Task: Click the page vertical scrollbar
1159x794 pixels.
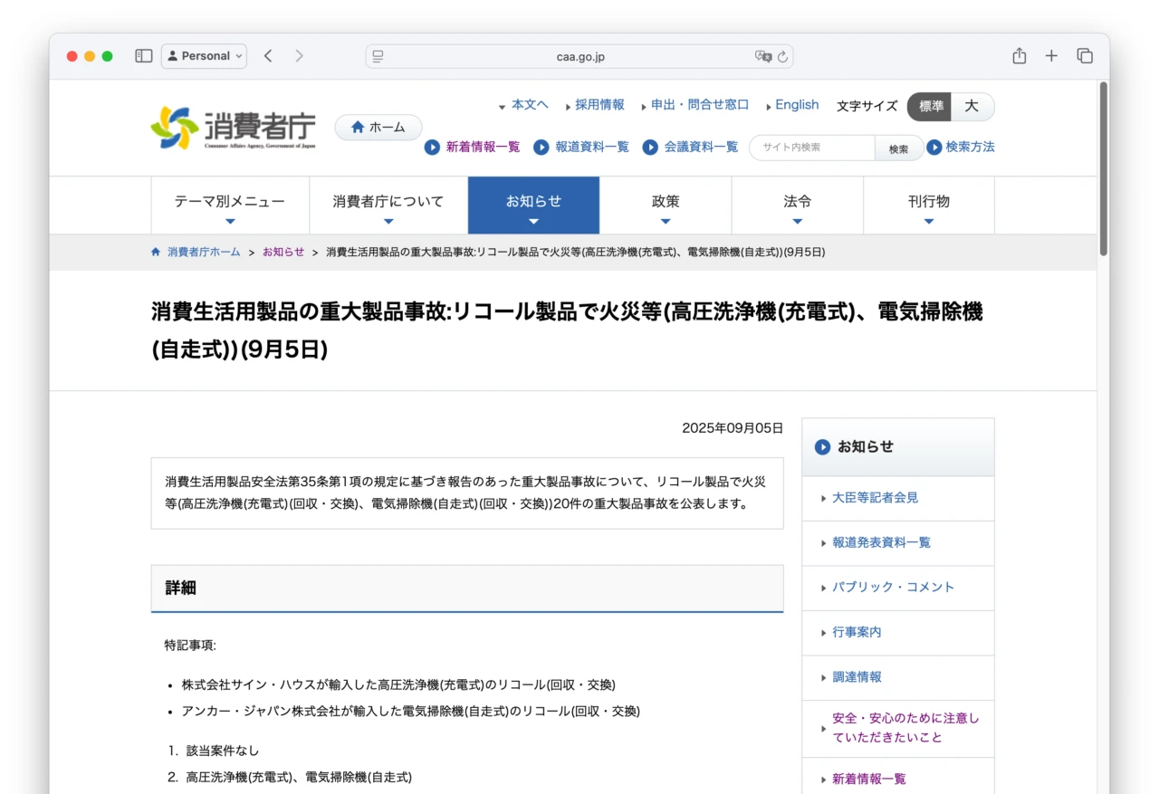Action: pos(1103,169)
